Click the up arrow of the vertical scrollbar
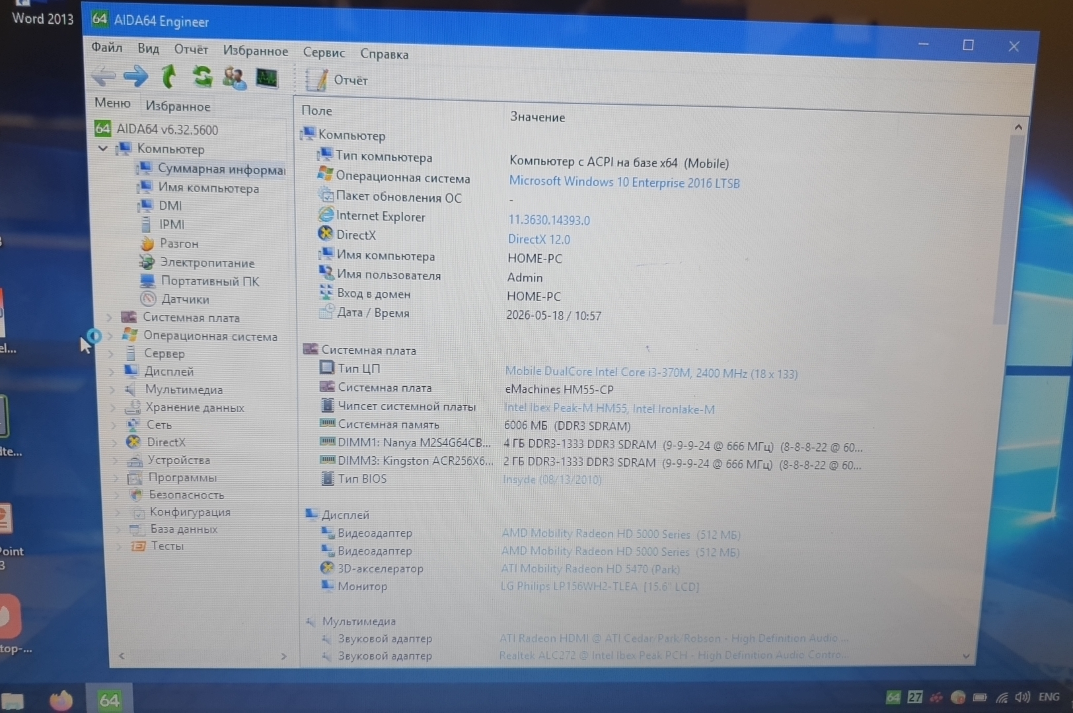1073x713 pixels. pos(1018,126)
